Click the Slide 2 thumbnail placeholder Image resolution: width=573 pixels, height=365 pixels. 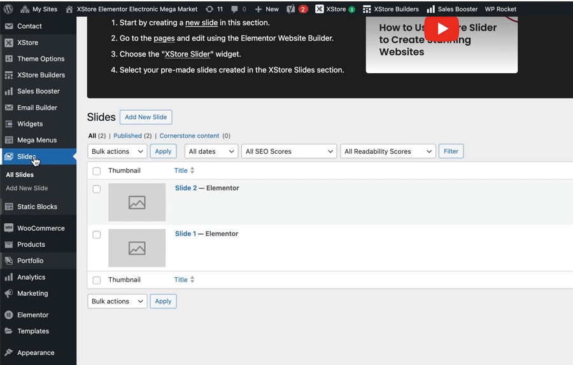coord(137,202)
